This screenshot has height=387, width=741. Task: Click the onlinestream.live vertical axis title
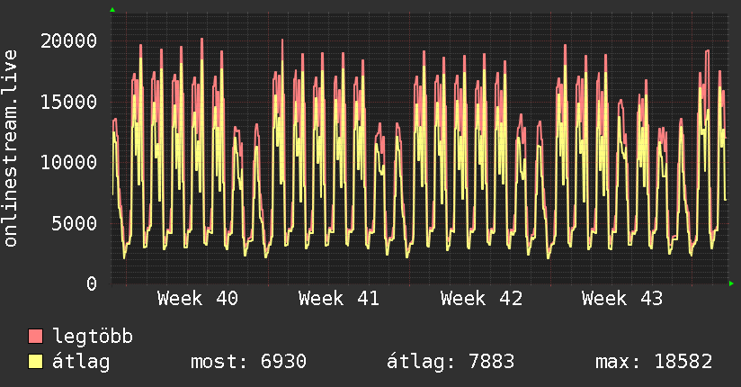[11, 148]
